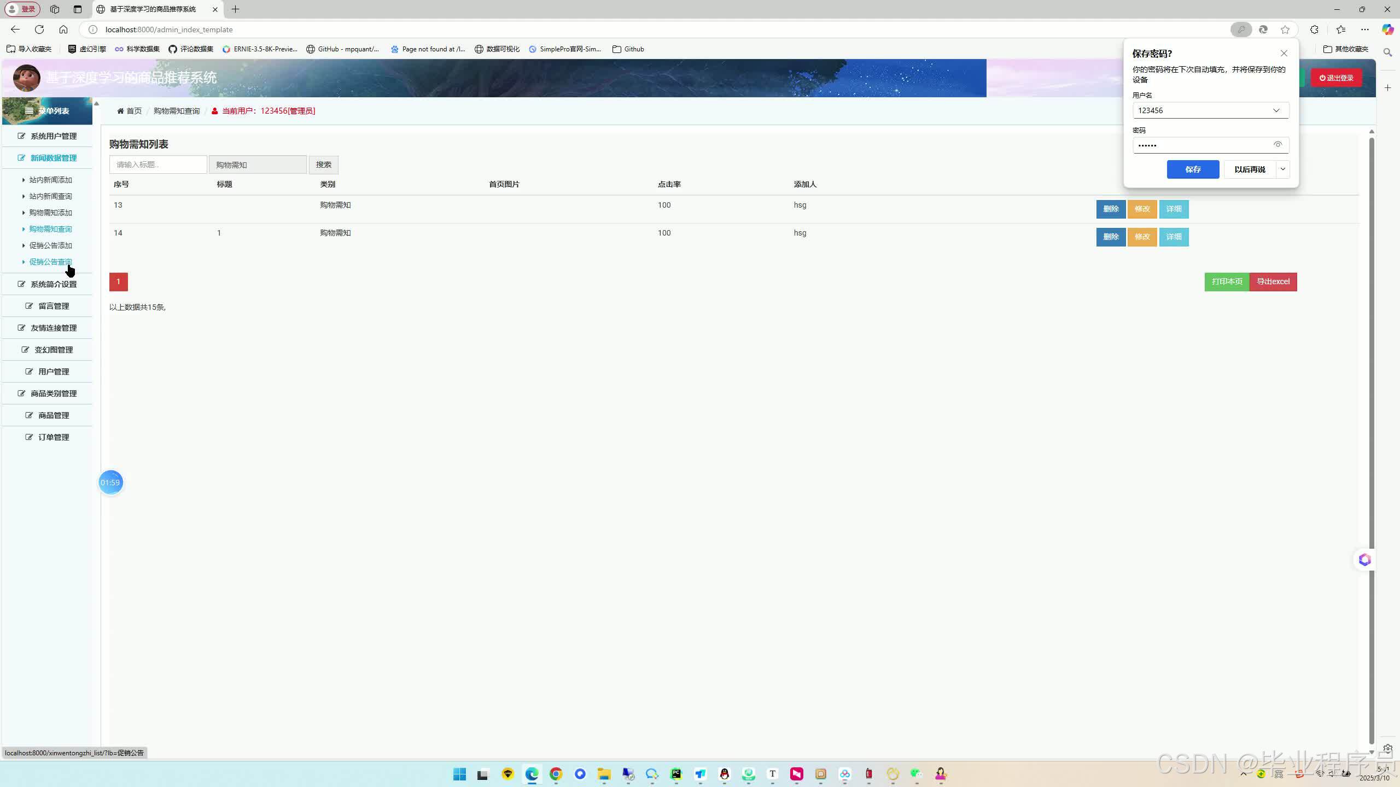
Task: View 详细 for row 13
Action: [x=1174, y=209]
